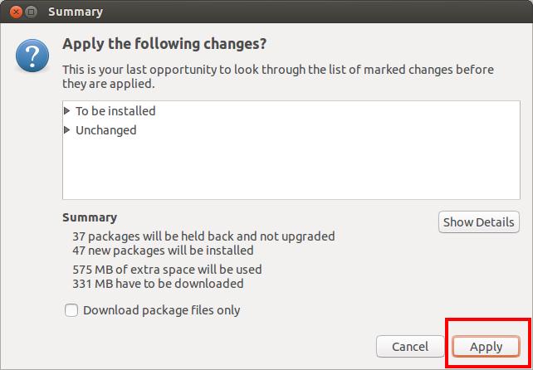Apply the marked changes
This screenshot has width=533, height=370.
click(x=487, y=346)
